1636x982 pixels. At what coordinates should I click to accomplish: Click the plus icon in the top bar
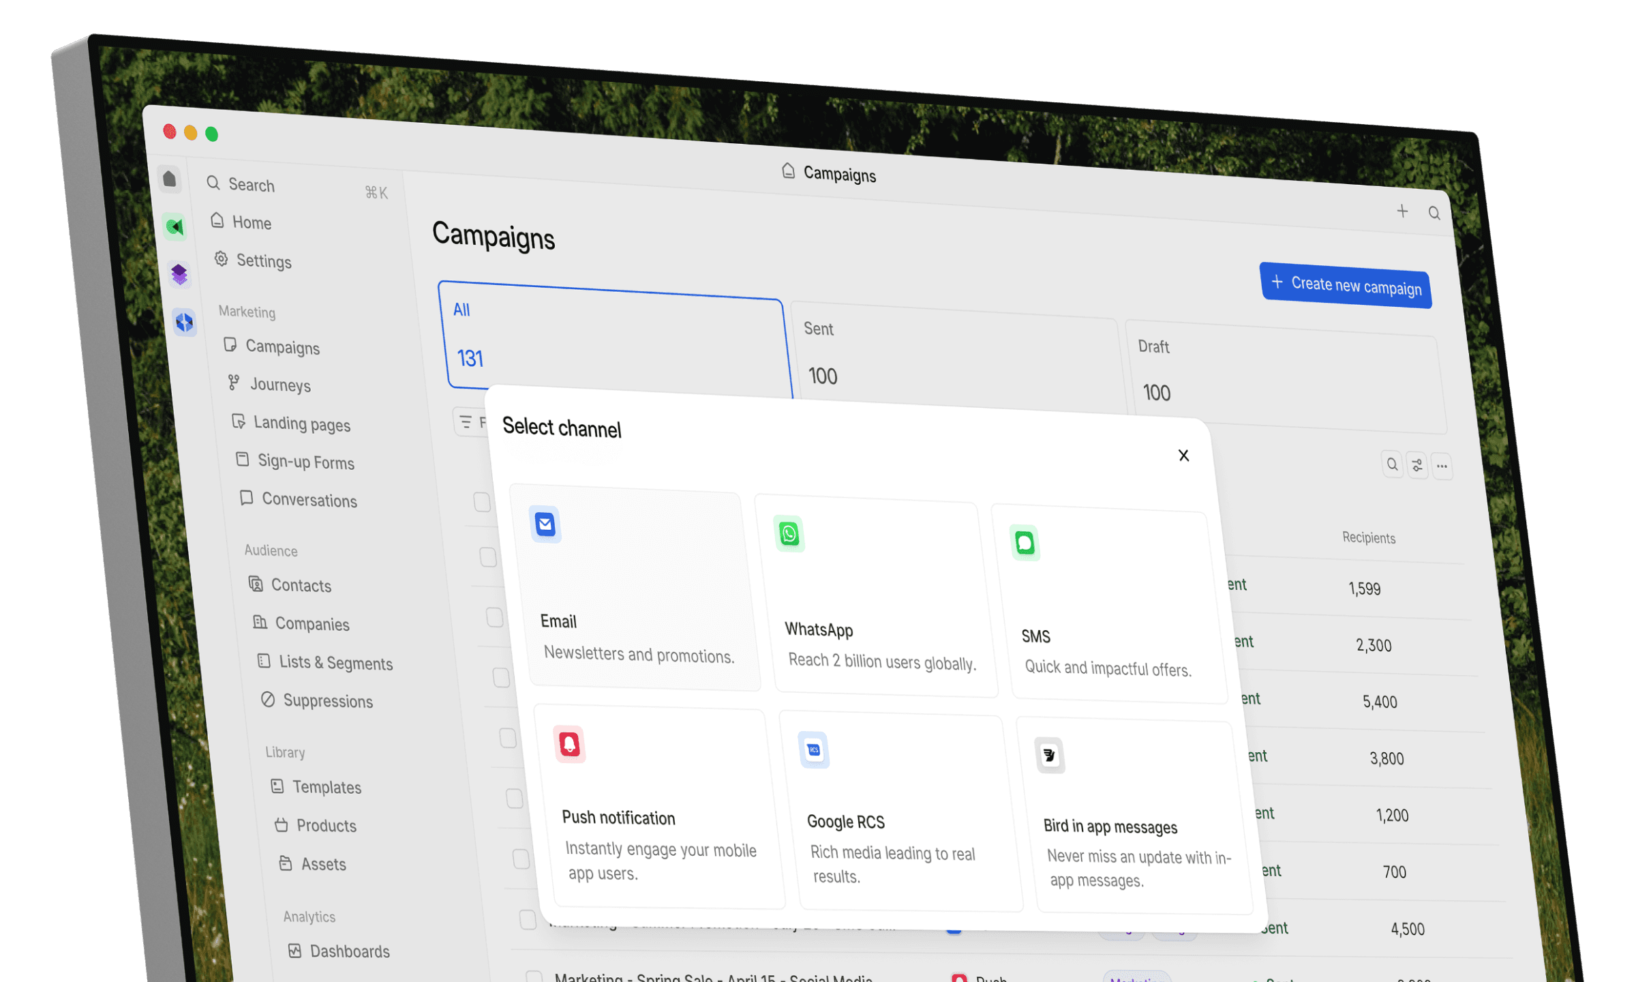coord(1402,211)
